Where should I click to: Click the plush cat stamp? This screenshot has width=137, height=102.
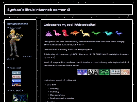click(x=125, y=72)
